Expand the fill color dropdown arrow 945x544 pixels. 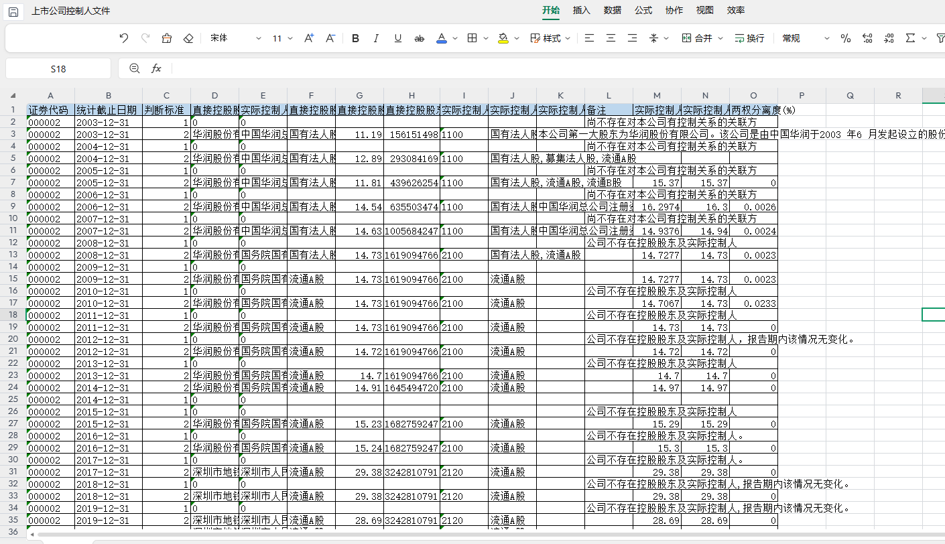point(517,38)
